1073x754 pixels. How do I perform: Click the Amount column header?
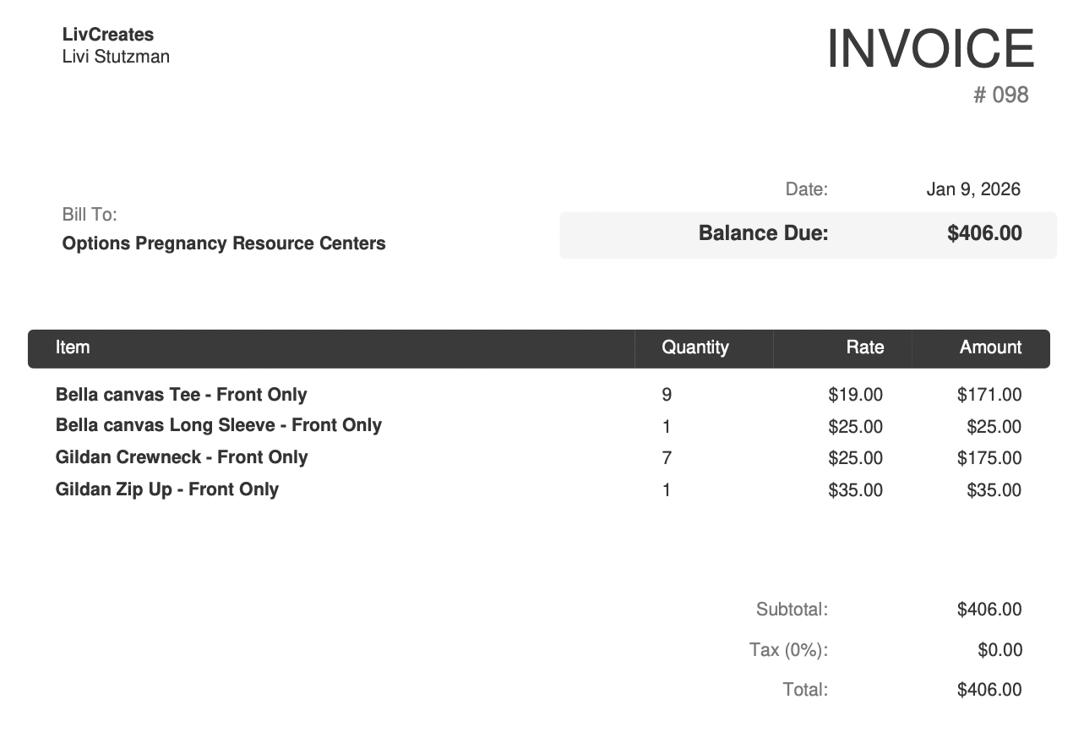point(990,347)
